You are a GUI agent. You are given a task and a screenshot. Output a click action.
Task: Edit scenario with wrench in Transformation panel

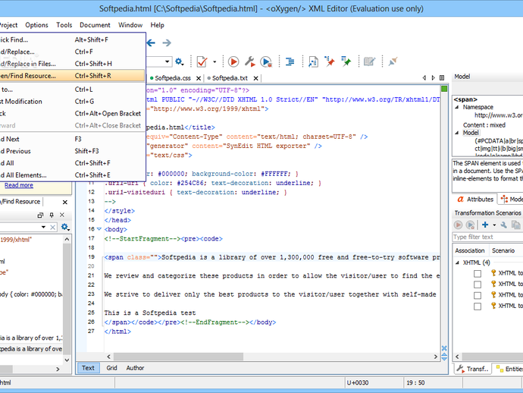503,225
